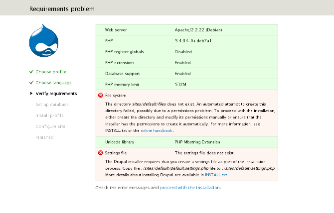
Task: Click the PHP extensions label
Action: (x=120, y=63)
